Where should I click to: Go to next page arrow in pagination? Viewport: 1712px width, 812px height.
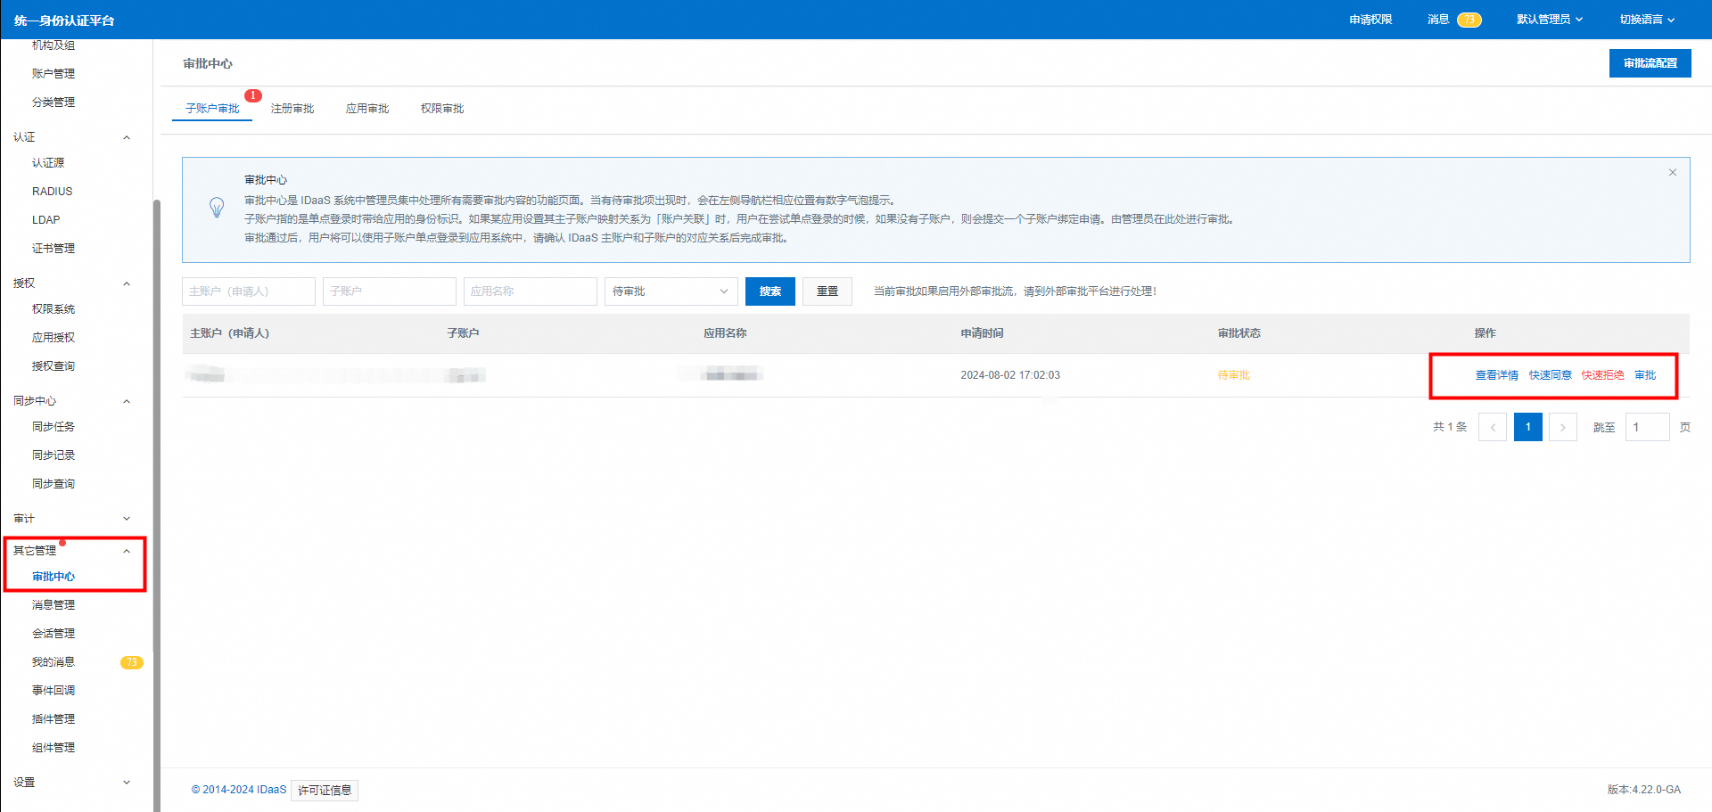point(1562,428)
